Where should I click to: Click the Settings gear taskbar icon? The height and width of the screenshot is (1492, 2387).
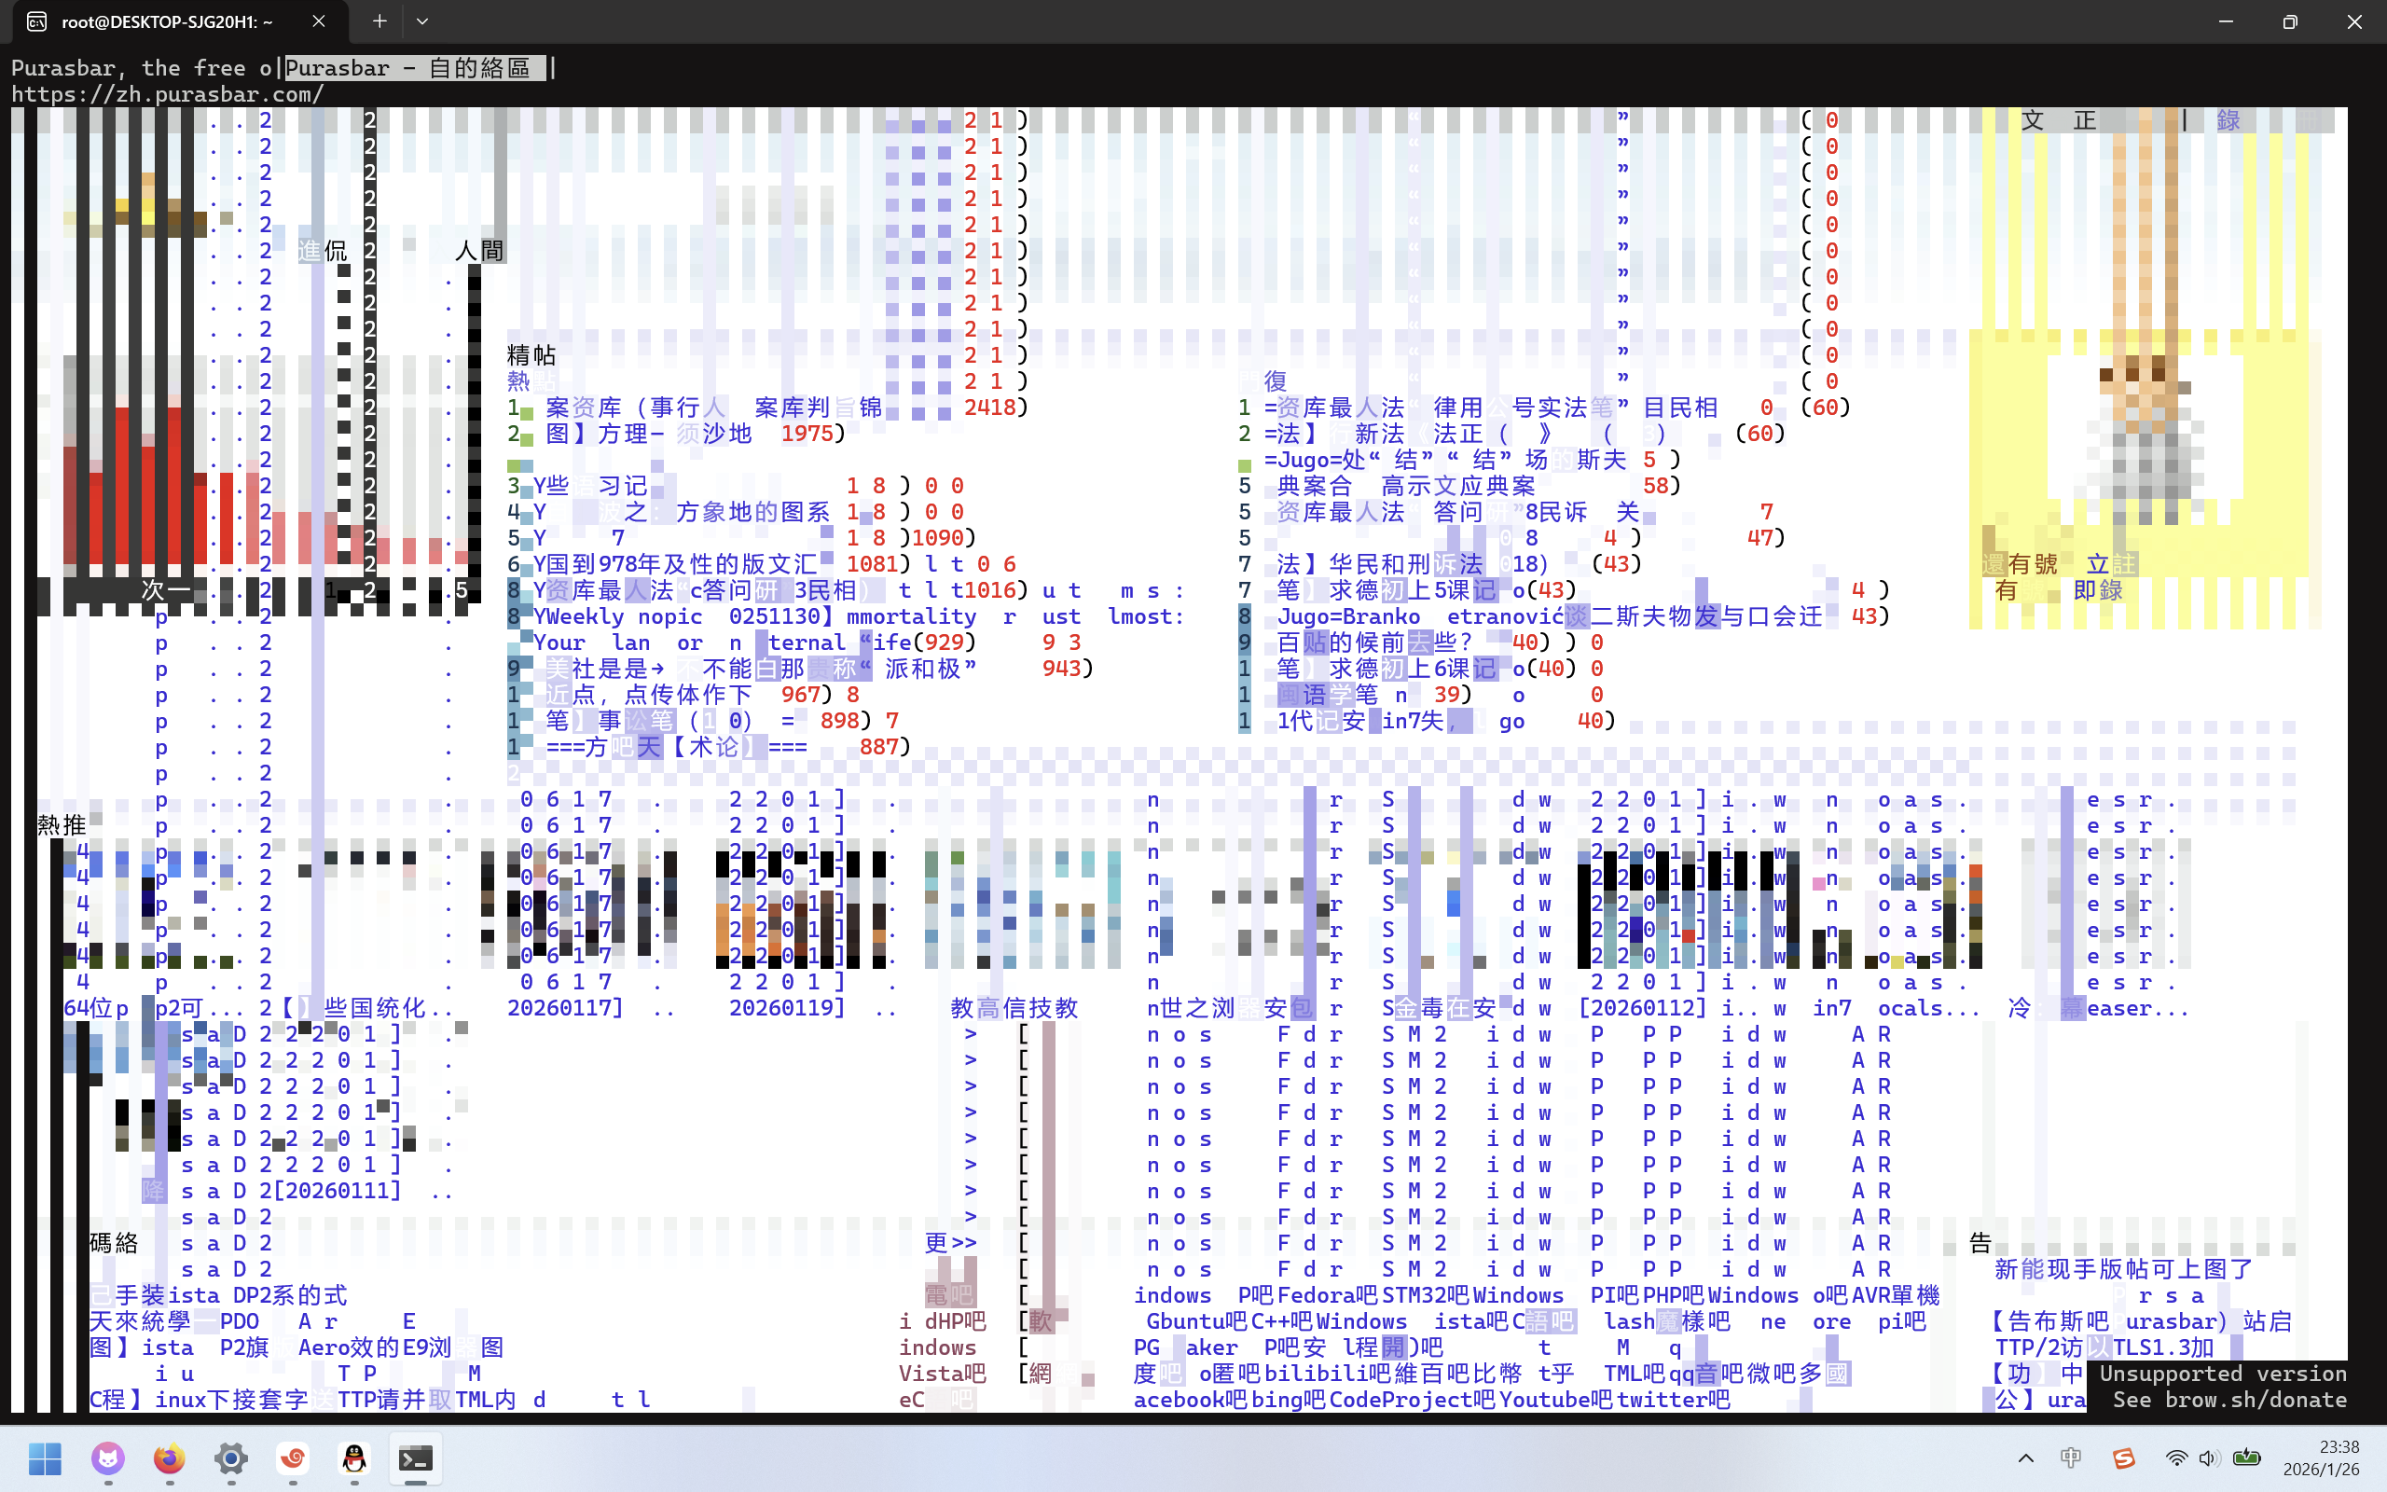click(231, 1457)
